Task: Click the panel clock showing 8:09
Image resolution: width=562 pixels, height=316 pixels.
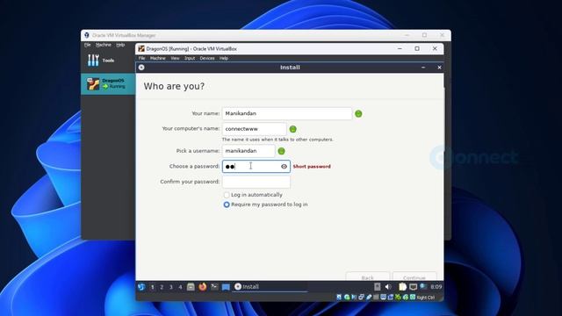Action: 436,287
